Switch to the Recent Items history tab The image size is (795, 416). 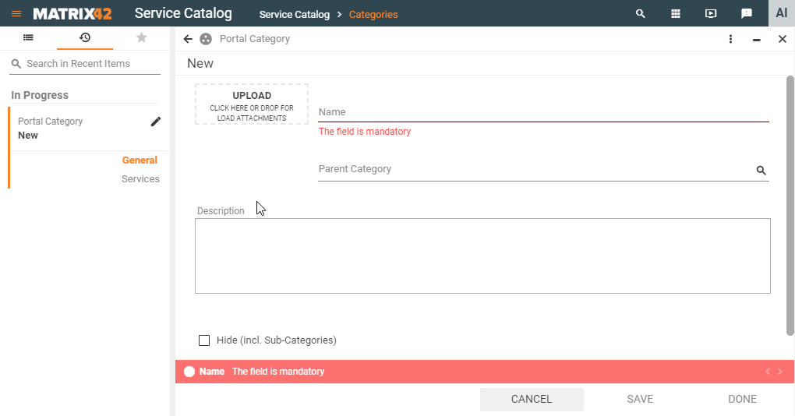coord(85,37)
